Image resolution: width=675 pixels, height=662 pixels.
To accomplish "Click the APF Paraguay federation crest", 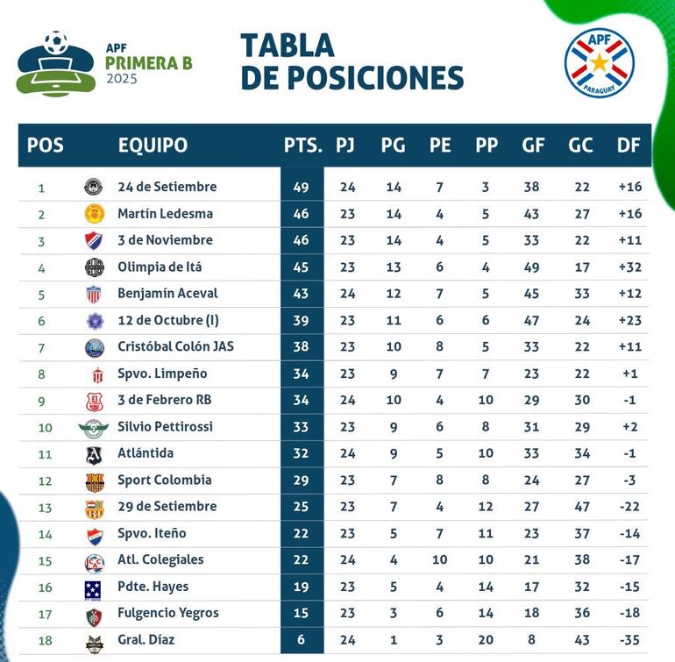I will tap(599, 63).
